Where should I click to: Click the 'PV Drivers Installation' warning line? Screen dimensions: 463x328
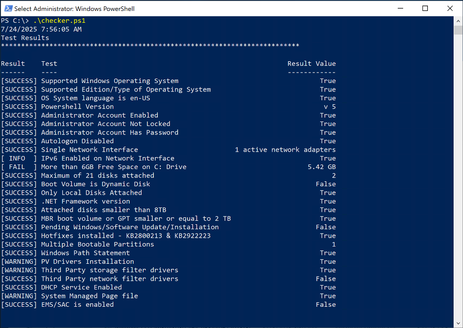(x=87, y=262)
